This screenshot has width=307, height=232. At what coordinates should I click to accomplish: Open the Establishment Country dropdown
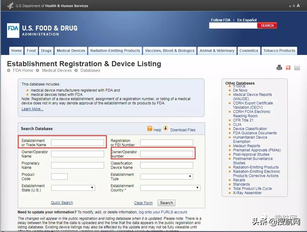tap(170, 188)
